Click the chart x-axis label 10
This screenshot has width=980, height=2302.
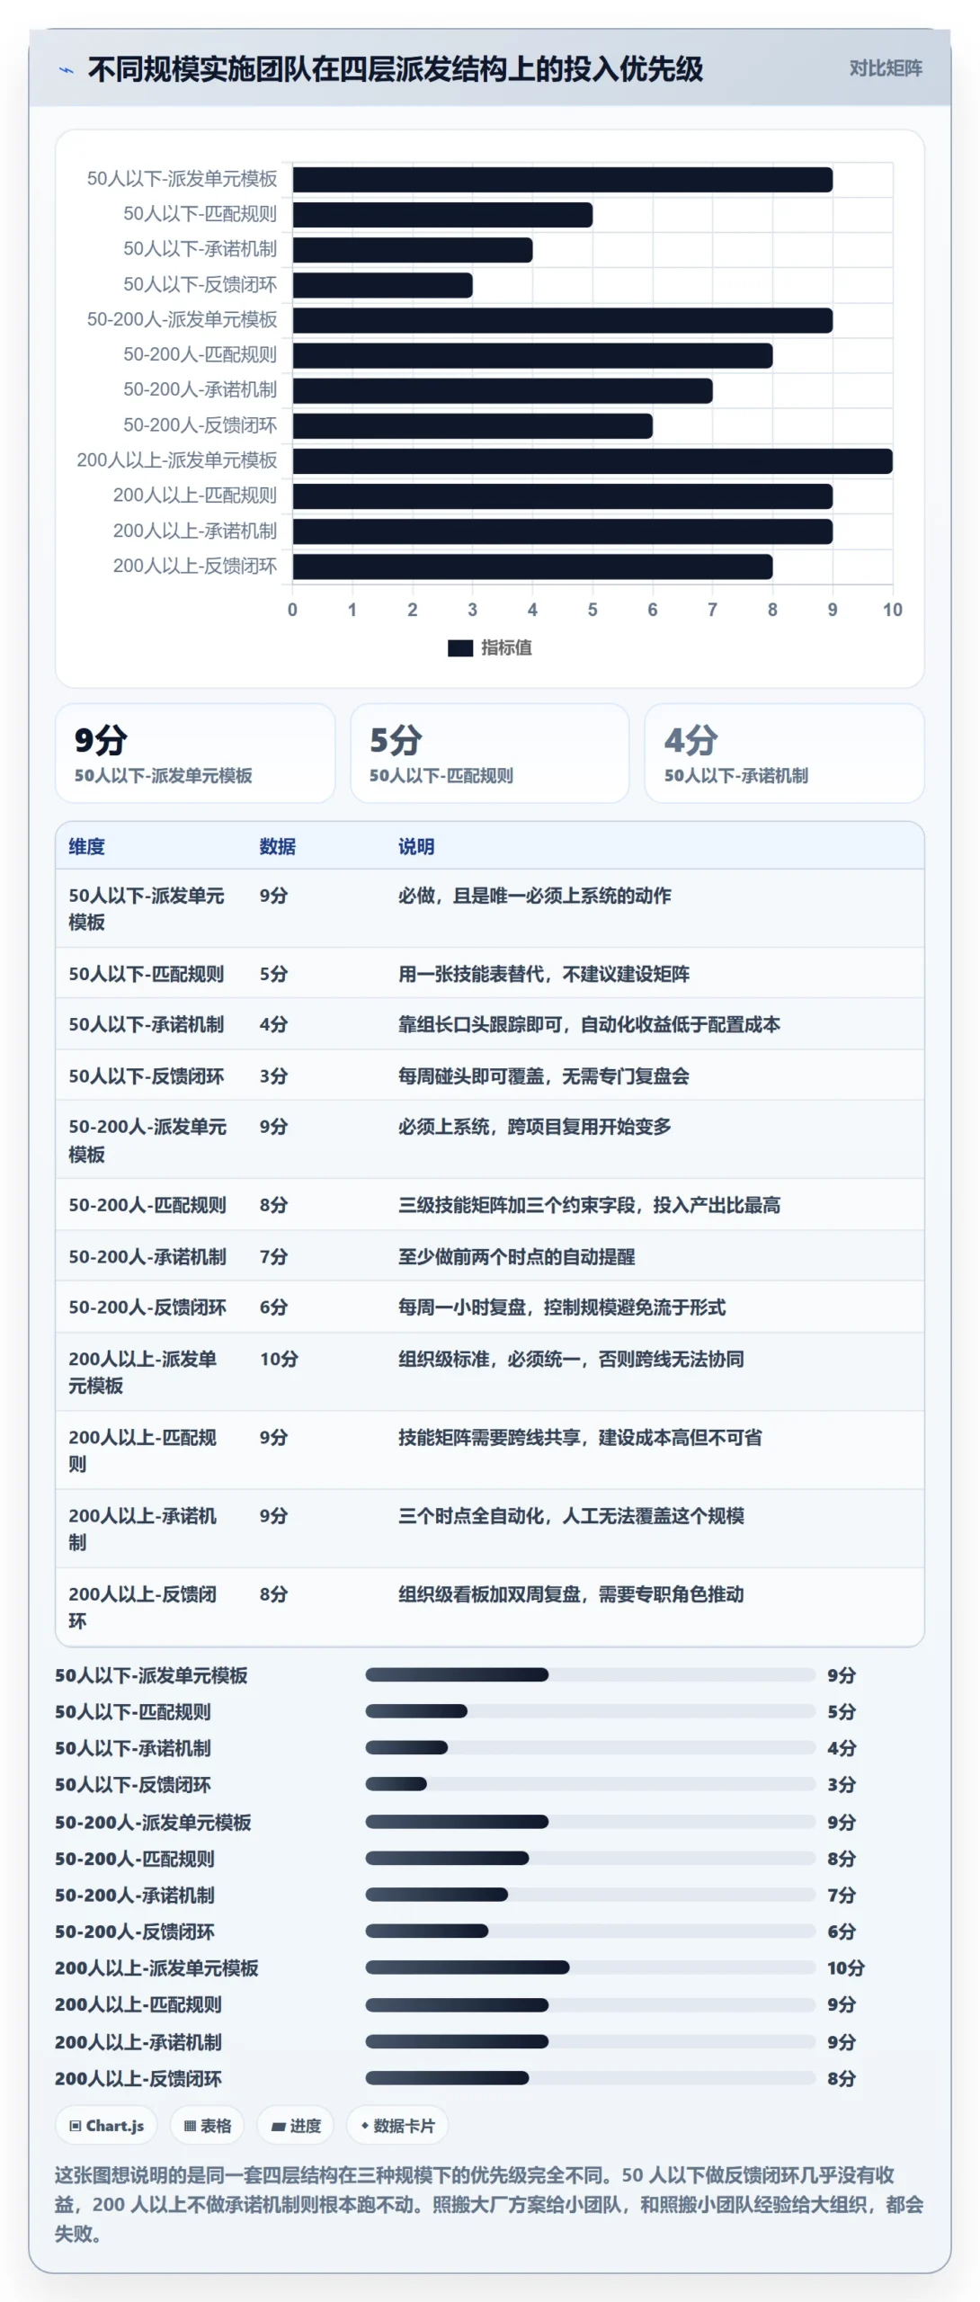[893, 610]
